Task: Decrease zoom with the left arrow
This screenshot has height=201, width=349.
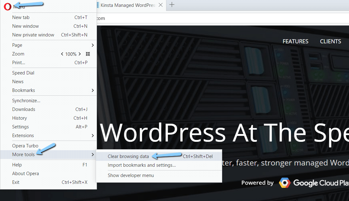Action: pos(62,54)
